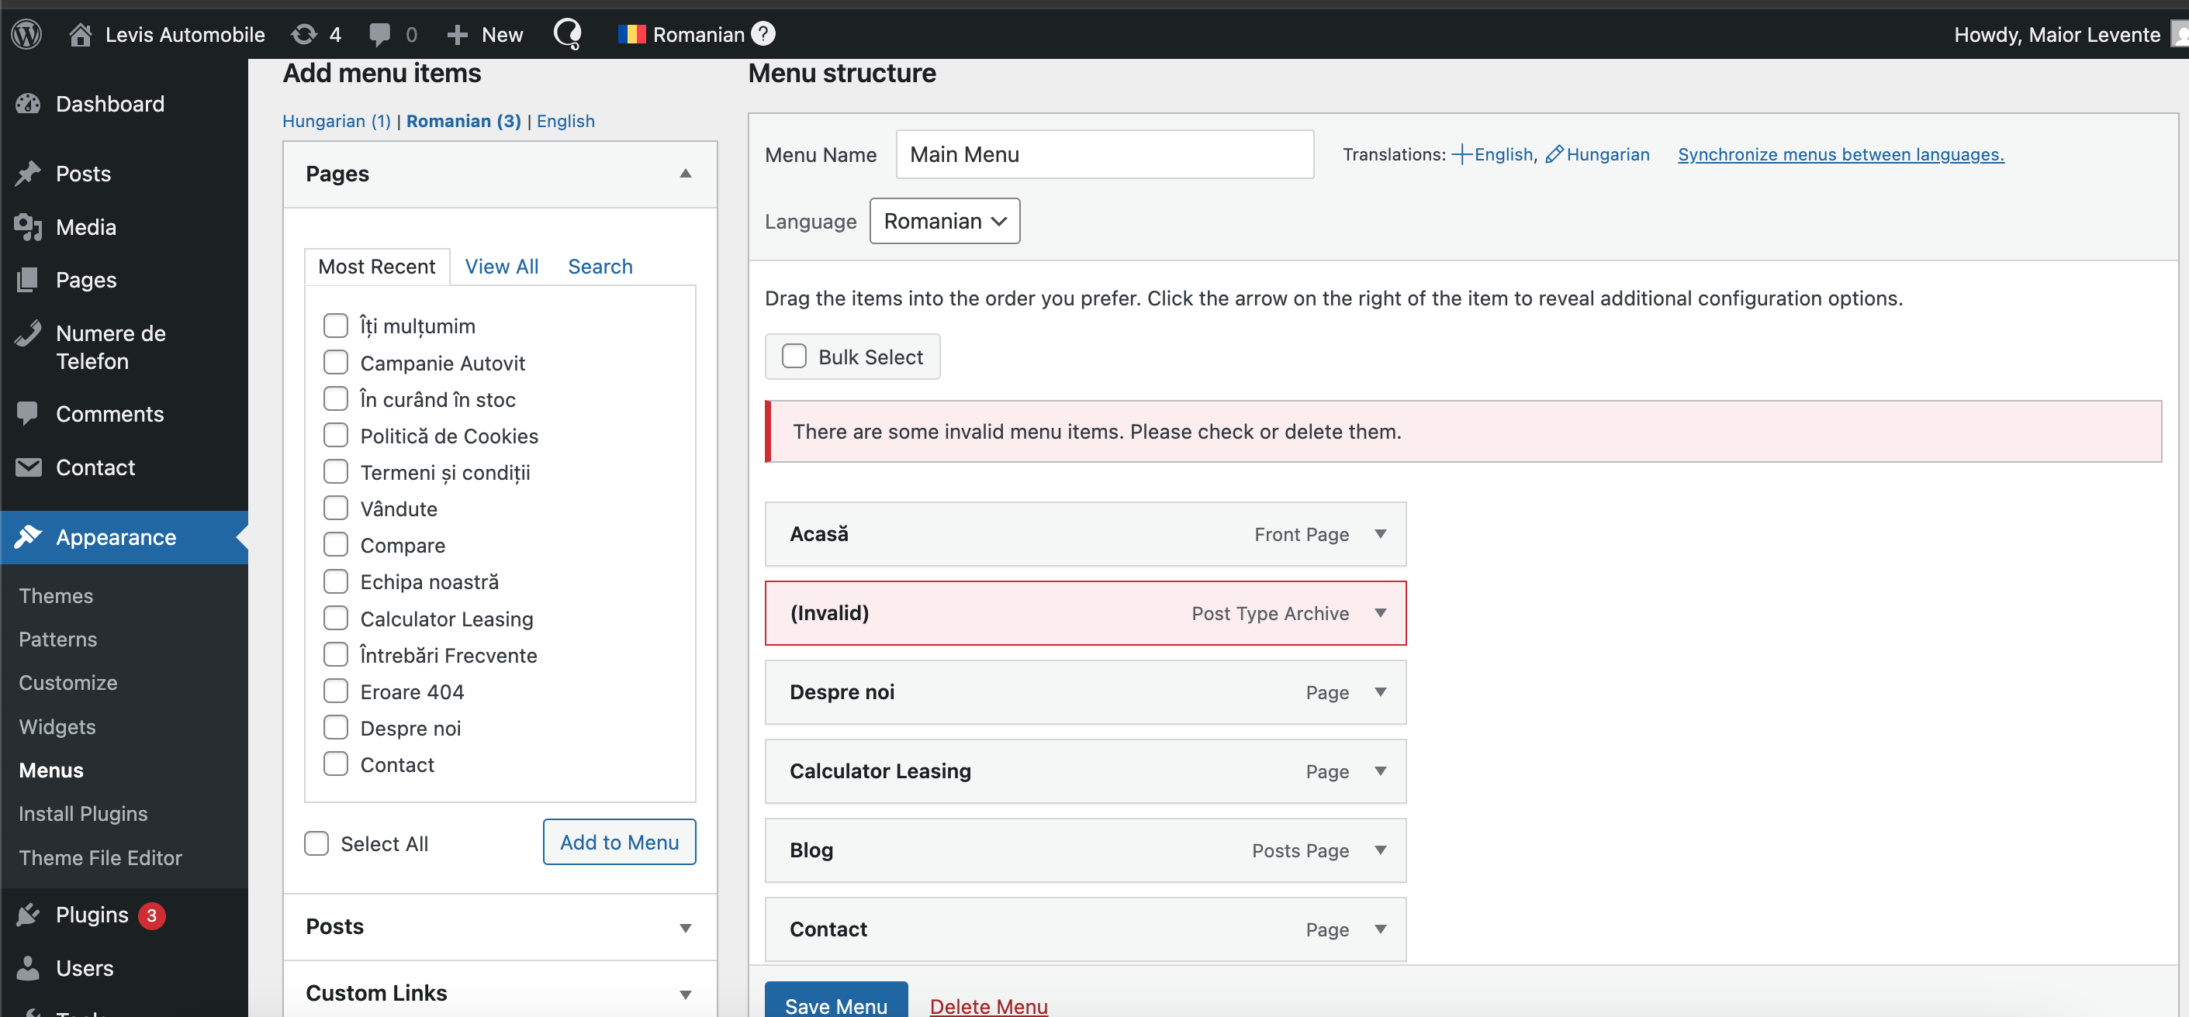Click the pencil icon for Hungarian translation
2189x1017 pixels.
tap(1554, 154)
